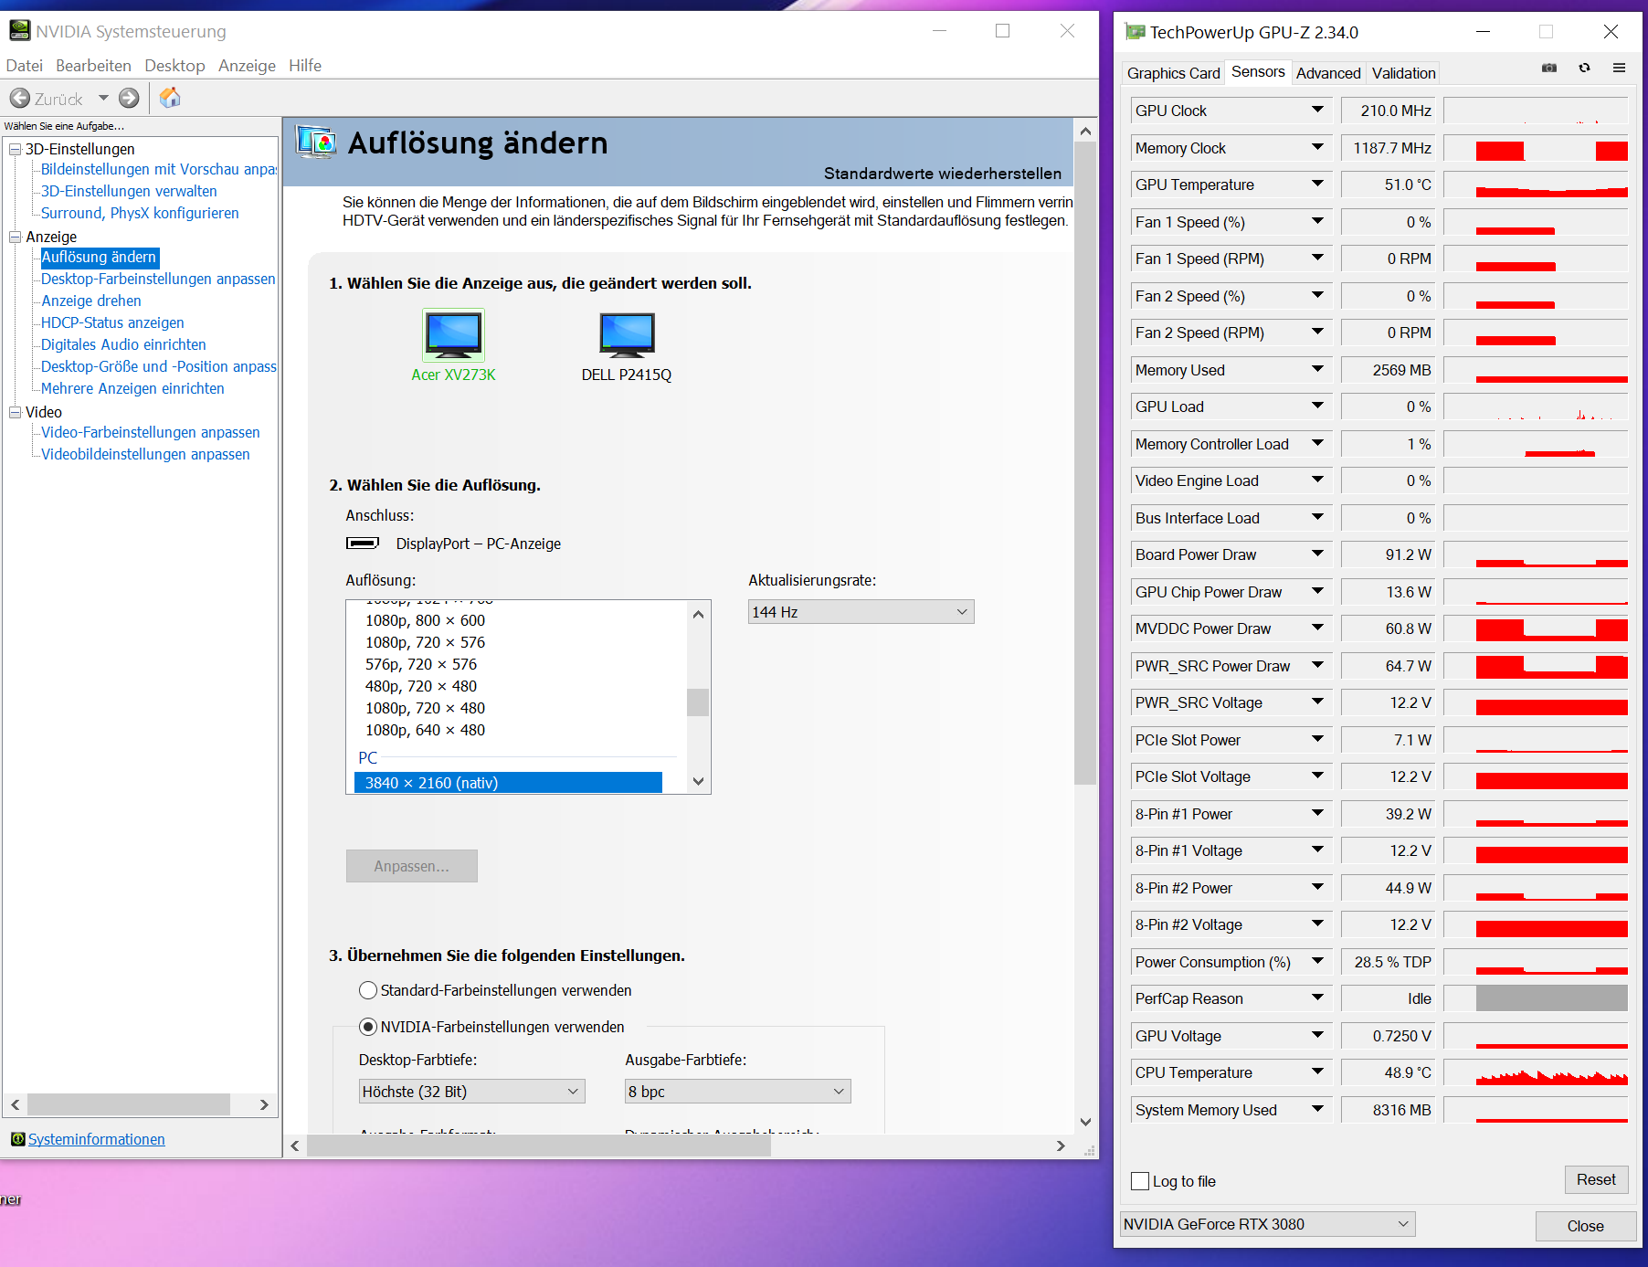Click Standardwerte wiederherstellen link
The image size is (1648, 1267).
pos(943,174)
